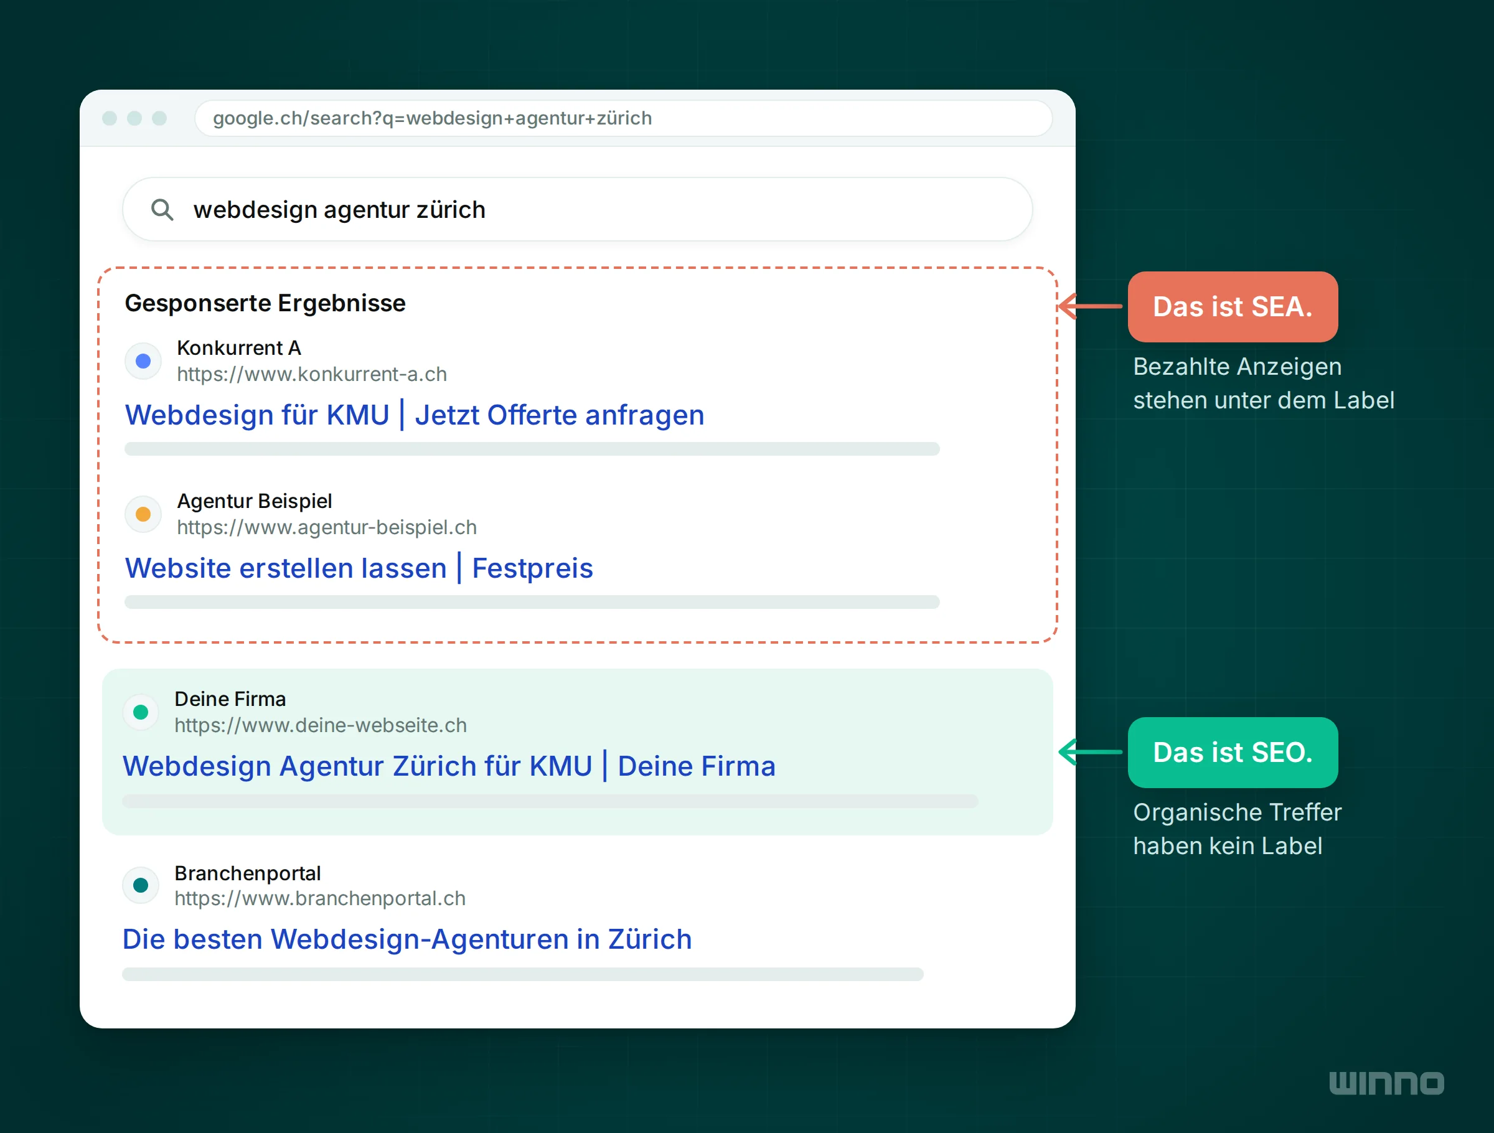The width and height of the screenshot is (1494, 1133).
Task: Click the browser address bar URL
Action: 622,118
